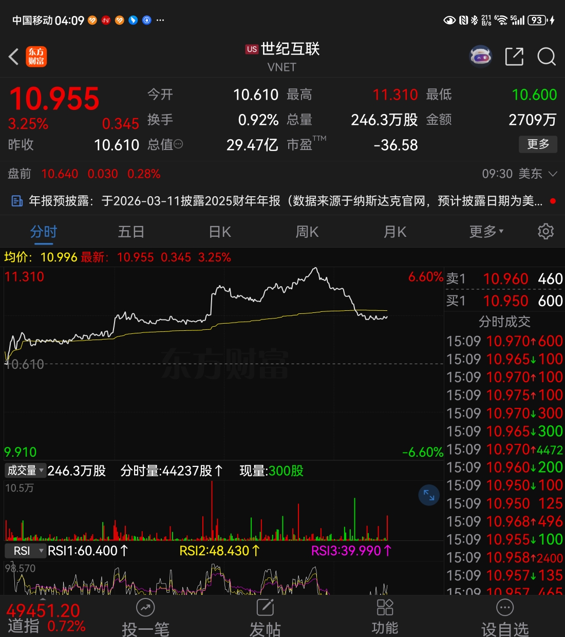This screenshot has width=565, height=637.
Task: Tap the large 10.955 last price
Action: coord(54,99)
